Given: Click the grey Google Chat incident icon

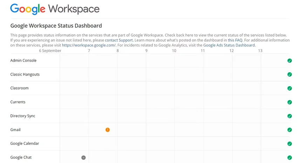Looking at the screenshot, I should point(83,157).
